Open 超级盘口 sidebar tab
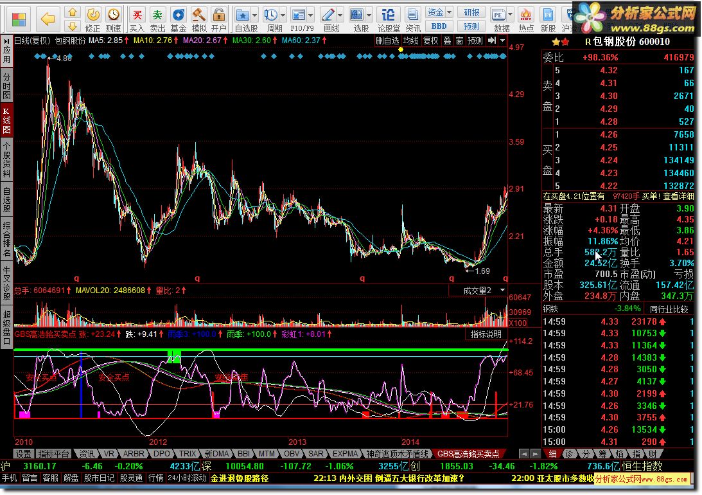The height and width of the screenshot is (495, 702). pos(6,327)
